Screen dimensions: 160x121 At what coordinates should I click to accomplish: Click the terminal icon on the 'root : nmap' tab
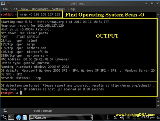click(5, 110)
